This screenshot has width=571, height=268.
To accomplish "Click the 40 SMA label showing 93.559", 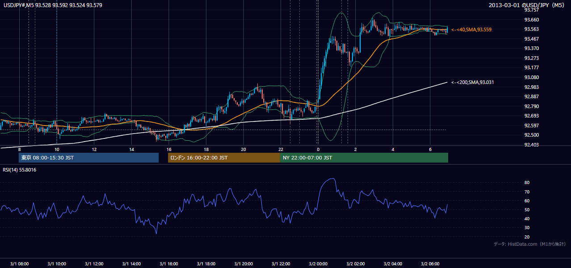I will (x=471, y=29).
